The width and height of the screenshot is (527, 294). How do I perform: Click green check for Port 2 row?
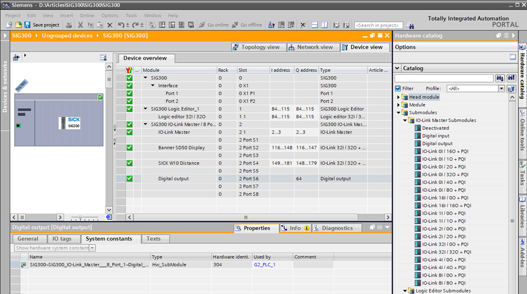129,101
